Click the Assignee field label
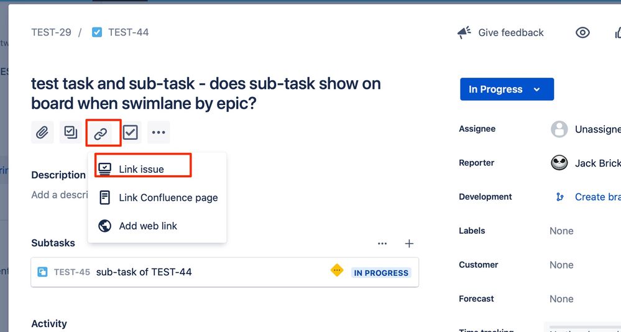 pyautogui.click(x=477, y=129)
